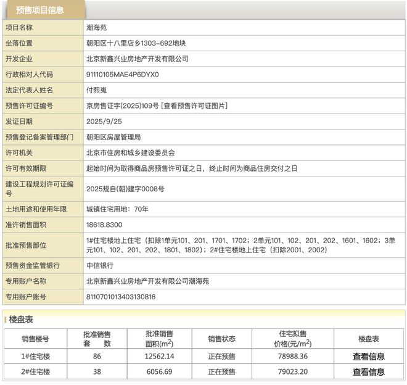Click the registration department 朝阳区房屋管理局

point(113,137)
